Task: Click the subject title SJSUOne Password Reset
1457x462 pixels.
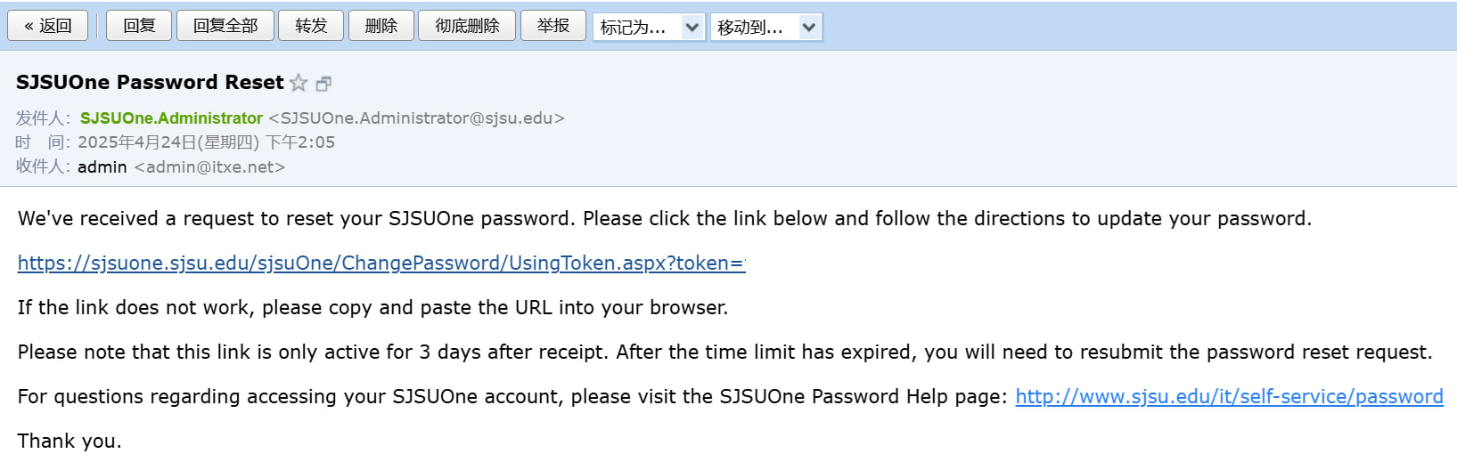Action: coord(150,82)
